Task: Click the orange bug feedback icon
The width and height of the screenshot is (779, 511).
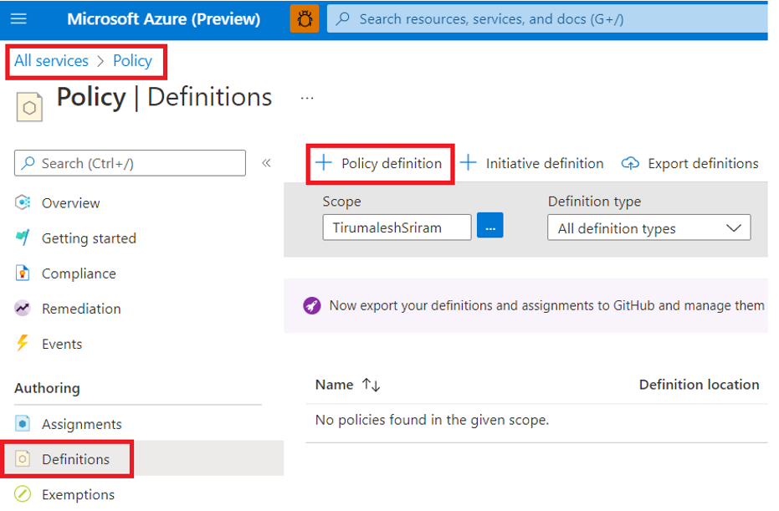Action: point(305,18)
